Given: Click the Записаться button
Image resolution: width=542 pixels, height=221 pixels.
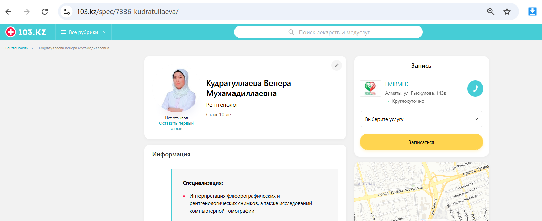Looking at the screenshot, I should pos(422,142).
